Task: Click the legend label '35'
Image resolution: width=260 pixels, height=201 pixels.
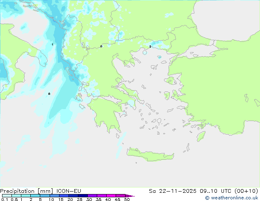Action: pos(98,199)
